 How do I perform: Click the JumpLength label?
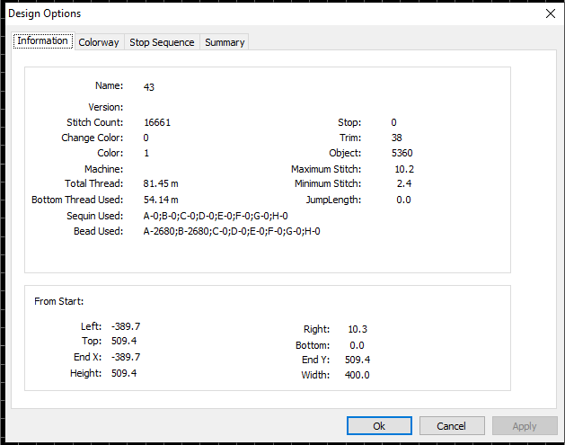click(333, 200)
